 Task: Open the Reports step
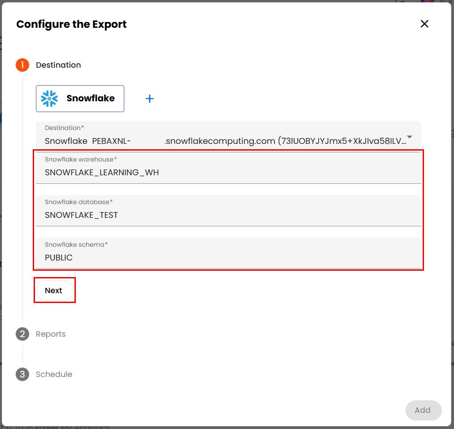(x=51, y=334)
